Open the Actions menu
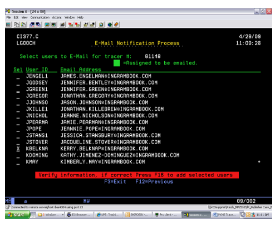This screenshot has width=280, height=226. point(57,18)
